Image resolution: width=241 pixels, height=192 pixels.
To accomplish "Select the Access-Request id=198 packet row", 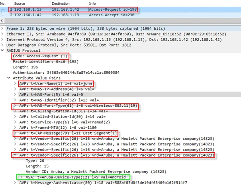I will coord(120,9).
